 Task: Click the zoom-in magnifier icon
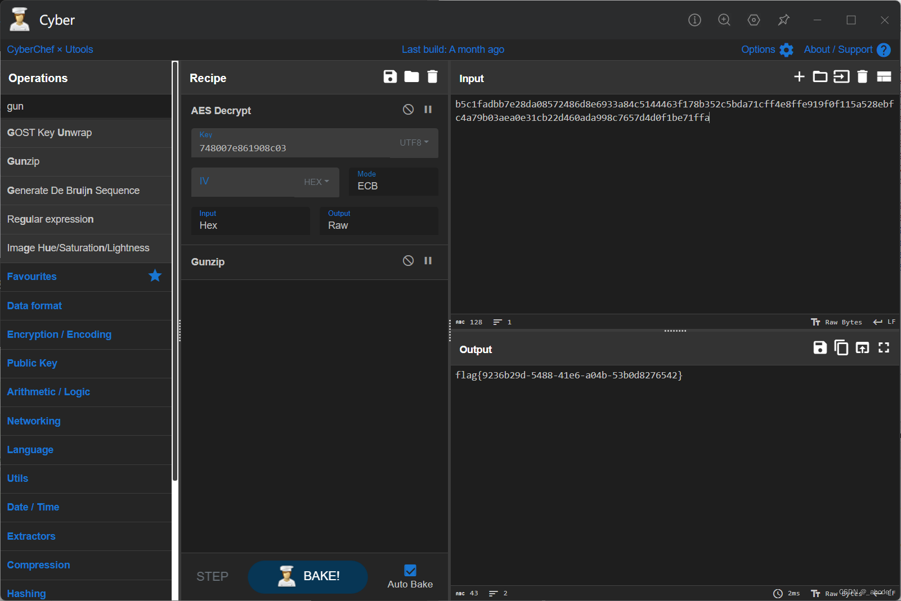pos(724,20)
